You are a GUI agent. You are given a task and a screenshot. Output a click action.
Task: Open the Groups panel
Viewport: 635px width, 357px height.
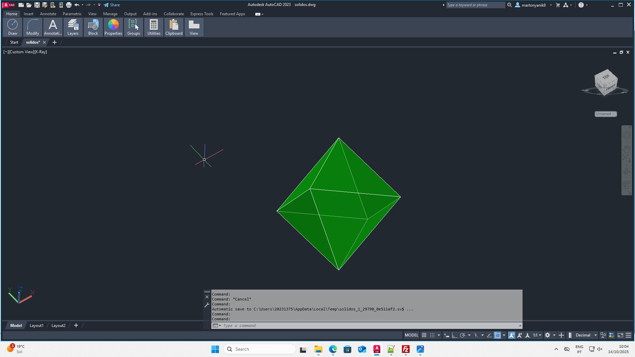coord(134,27)
